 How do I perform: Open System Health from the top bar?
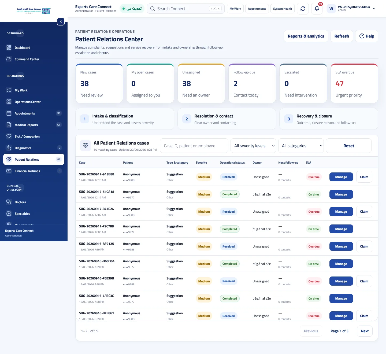283,9
